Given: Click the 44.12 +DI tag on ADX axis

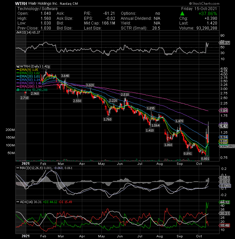Looking at the screenshot, I should [225, 202].
